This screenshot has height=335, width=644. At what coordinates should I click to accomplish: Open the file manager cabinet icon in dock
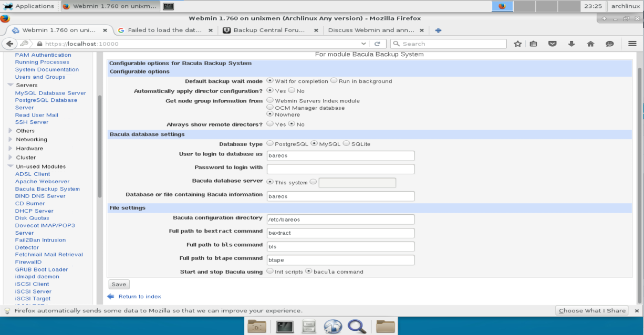coord(309,326)
